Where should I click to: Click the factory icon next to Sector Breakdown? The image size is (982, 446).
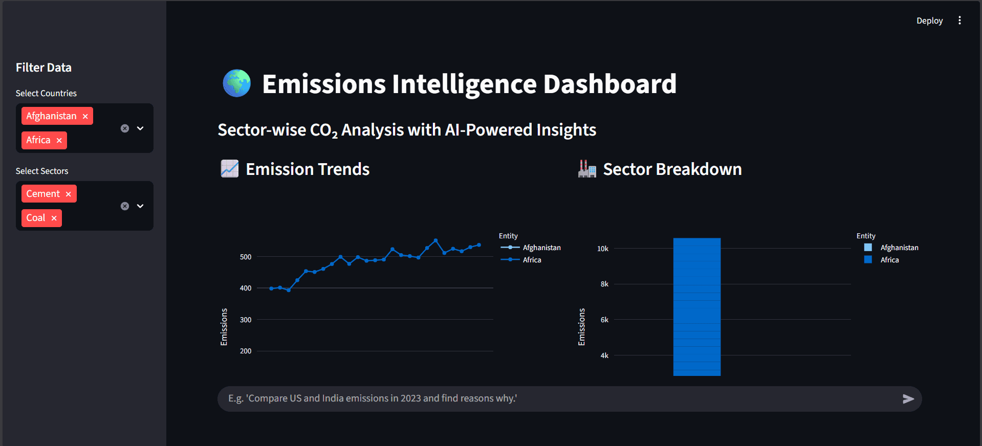pos(586,168)
